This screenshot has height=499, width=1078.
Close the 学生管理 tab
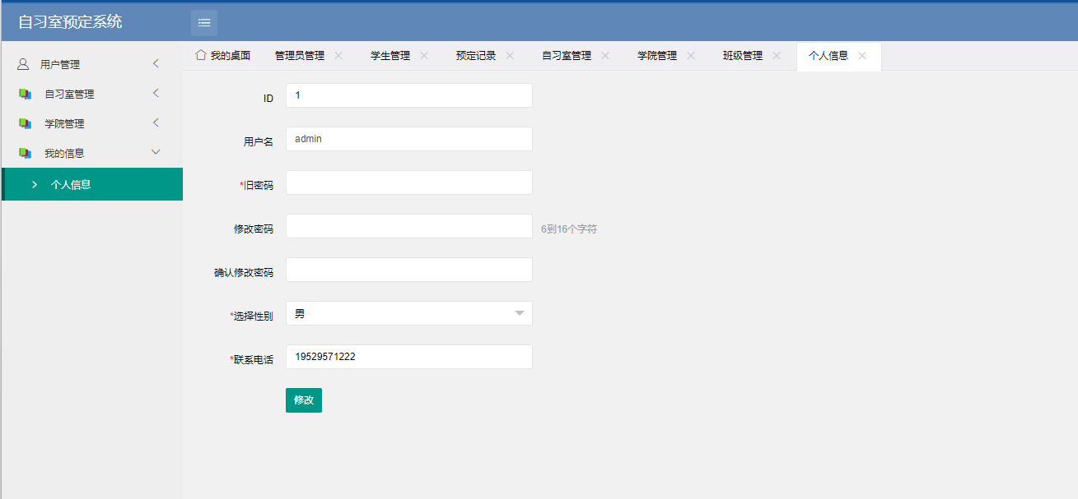point(424,56)
